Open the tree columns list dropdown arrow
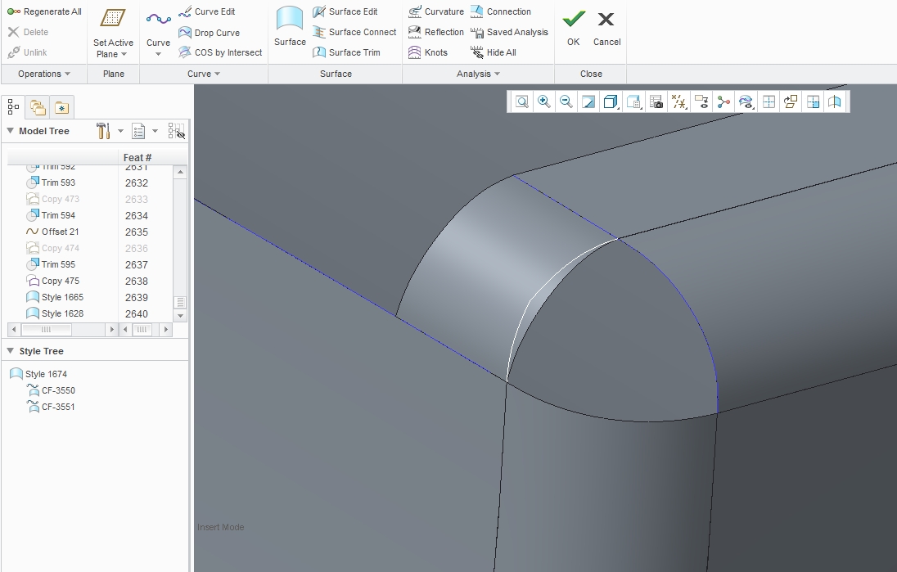Screen dimensions: 897x572 coord(155,131)
